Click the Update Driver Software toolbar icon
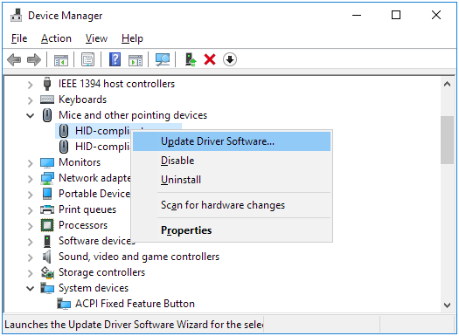The width and height of the screenshot is (459, 336). pos(191,59)
